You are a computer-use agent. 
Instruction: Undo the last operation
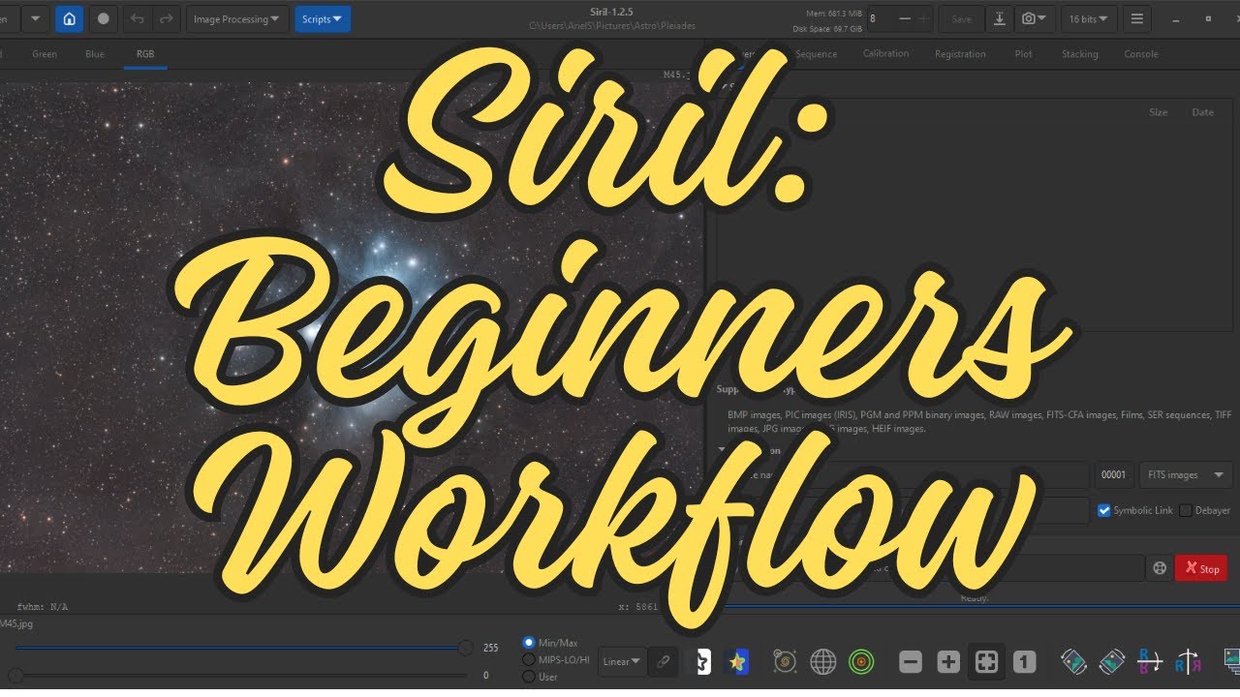(x=137, y=18)
